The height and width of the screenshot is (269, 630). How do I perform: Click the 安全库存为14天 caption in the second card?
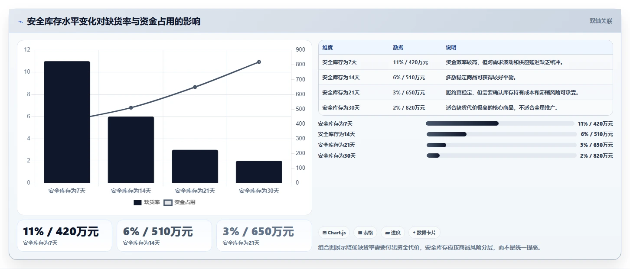pos(141,243)
